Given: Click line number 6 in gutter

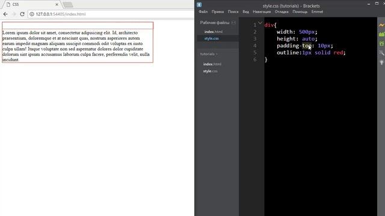Looking at the screenshot, I should click(x=255, y=59).
